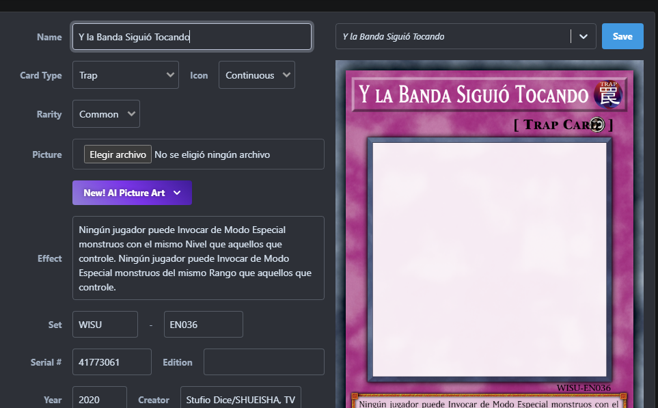
Task: Click the 'No se eligió ningún archivo' text
Action: [212, 154]
